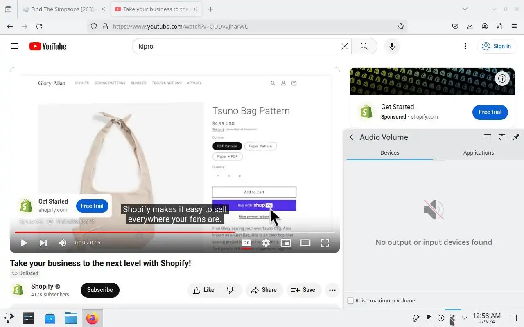Open Firefox application menu
This screenshot has width=524, height=327.
click(x=514, y=26)
